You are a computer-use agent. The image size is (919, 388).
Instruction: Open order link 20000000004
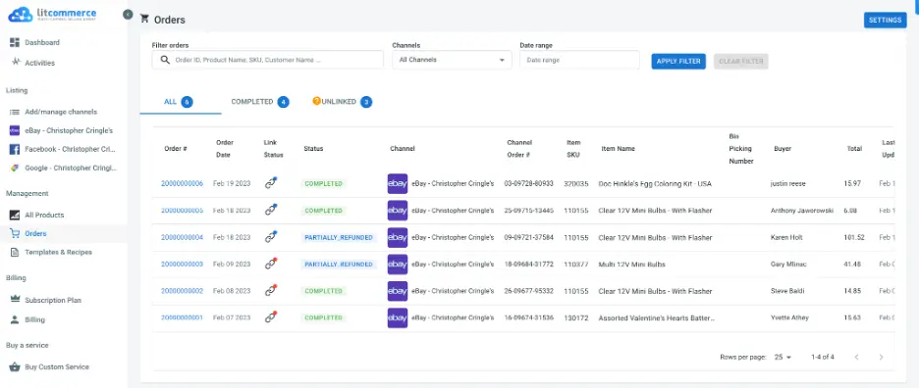(x=183, y=237)
